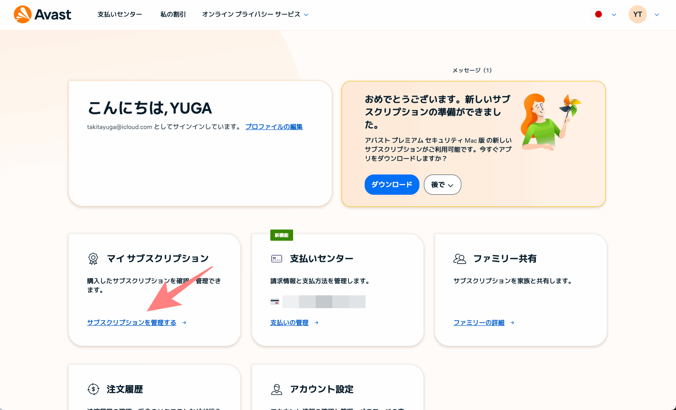Click the arrow after 支払いの管理
The image size is (676, 410).
pos(316,323)
